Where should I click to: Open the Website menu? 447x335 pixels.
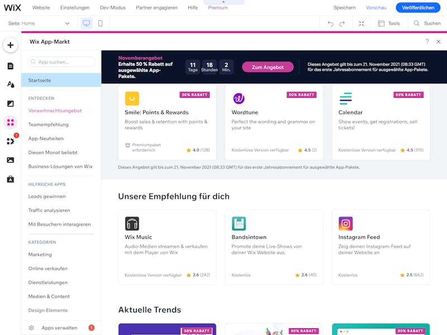41,8
